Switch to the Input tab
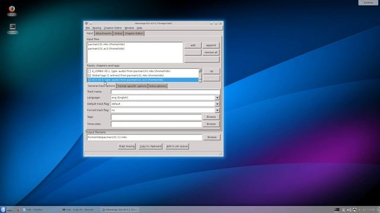 (x=90, y=33)
